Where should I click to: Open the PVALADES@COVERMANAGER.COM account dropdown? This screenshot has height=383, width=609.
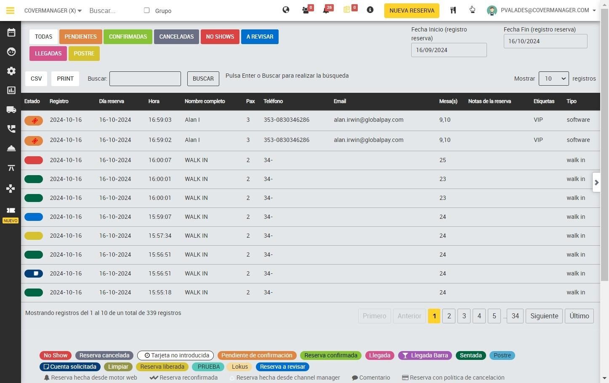(x=548, y=10)
